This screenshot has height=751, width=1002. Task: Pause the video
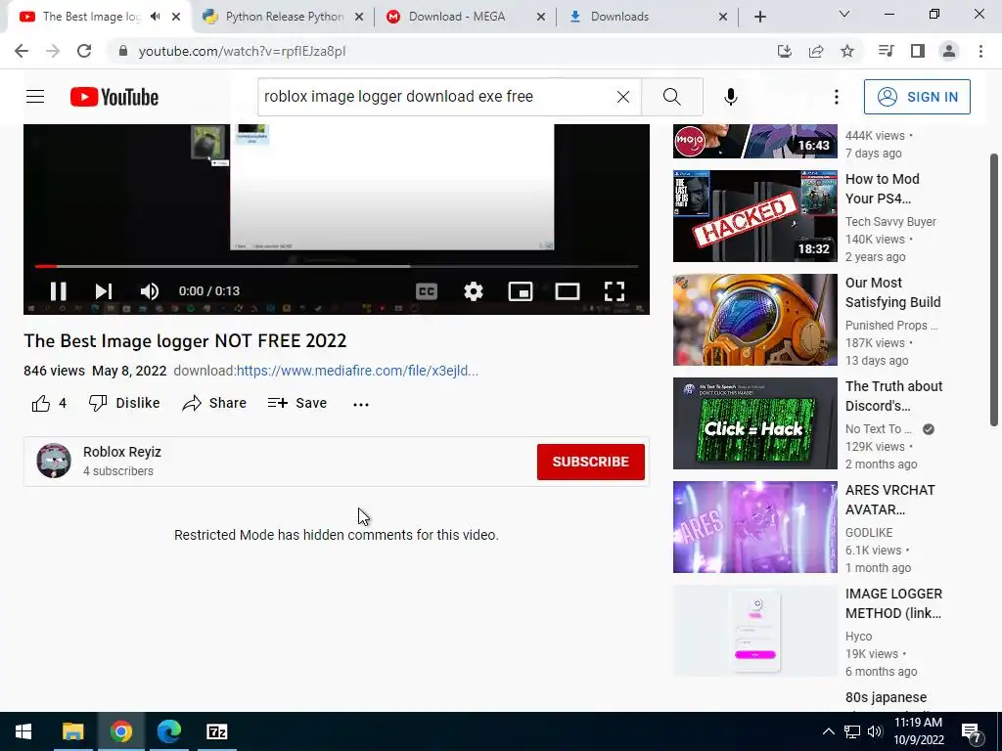pos(58,291)
